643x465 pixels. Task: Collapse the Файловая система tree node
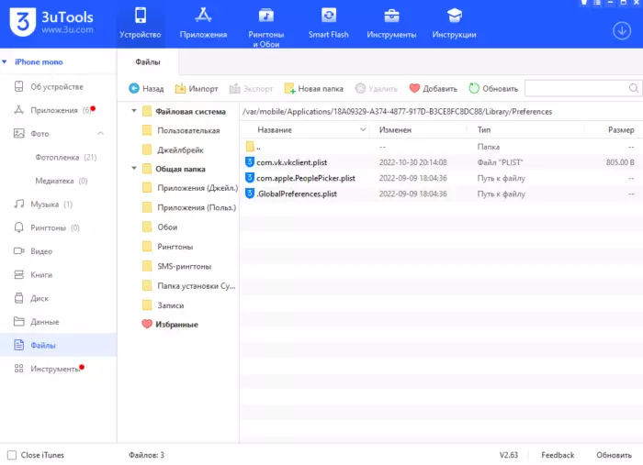pos(134,111)
